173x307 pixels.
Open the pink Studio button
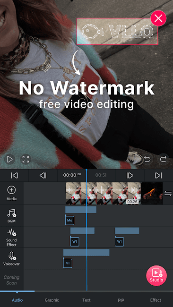tap(156, 275)
